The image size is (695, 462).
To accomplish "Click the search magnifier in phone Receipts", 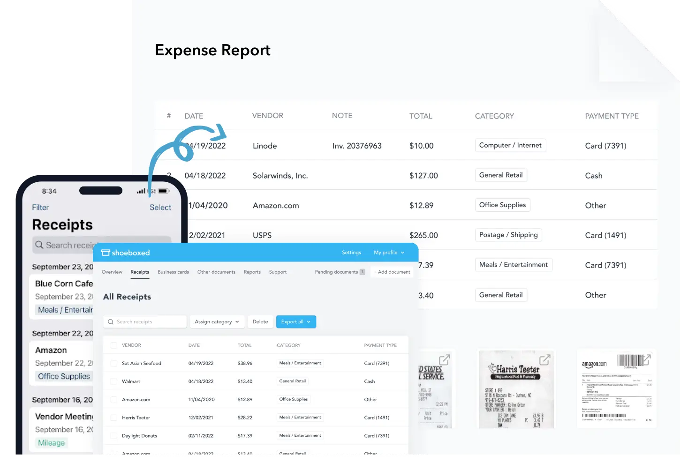I will click(39, 245).
